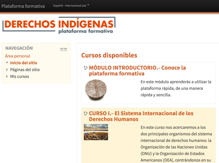
Task: Click the round stone thumbnail image
Action: [96, 90]
